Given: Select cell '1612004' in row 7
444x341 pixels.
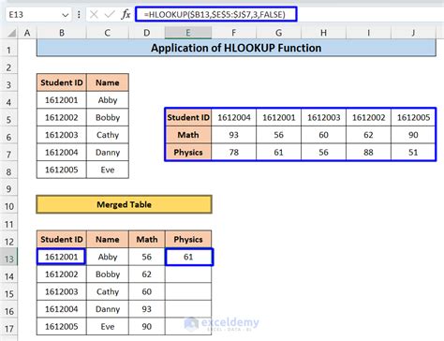Looking at the screenshot, I should (x=62, y=153).
